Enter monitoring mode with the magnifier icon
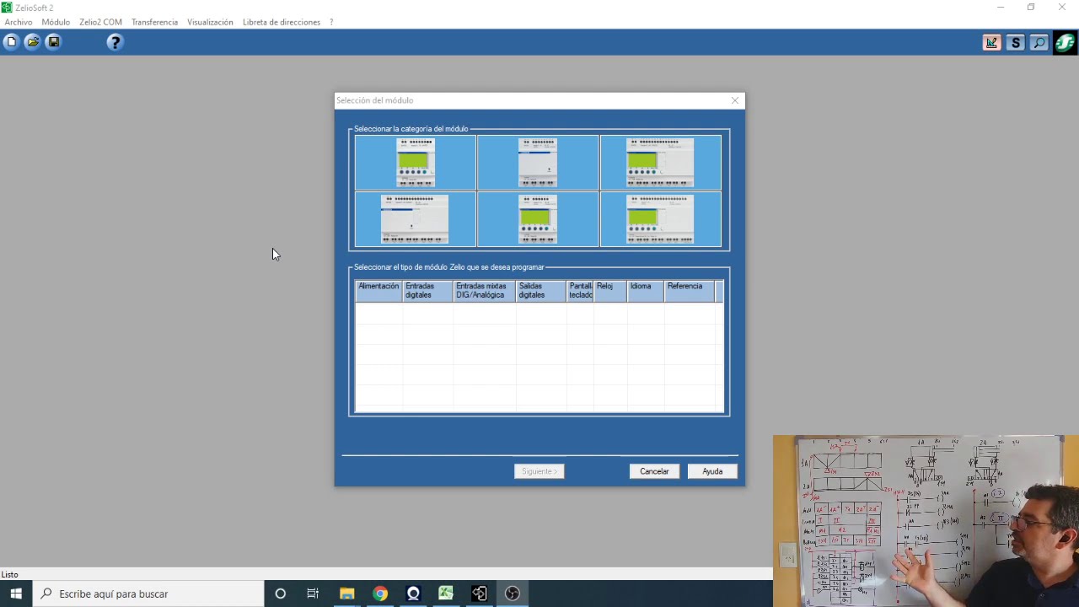 point(1039,42)
